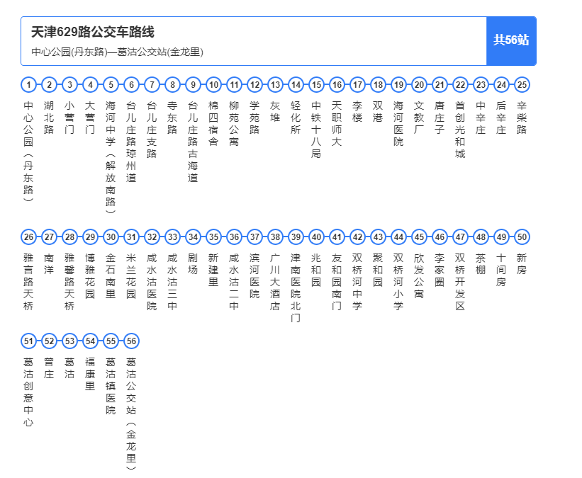The height and width of the screenshot is (478, 582).
Task: Select circle 37 for 滨河医院
Action: point(254,238)
